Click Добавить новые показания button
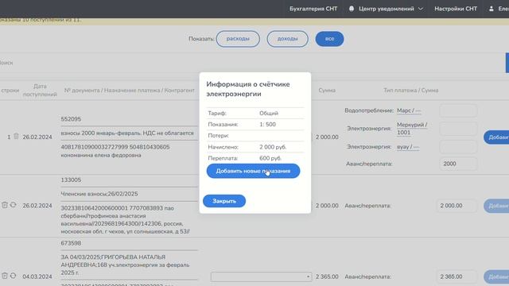 253,171
